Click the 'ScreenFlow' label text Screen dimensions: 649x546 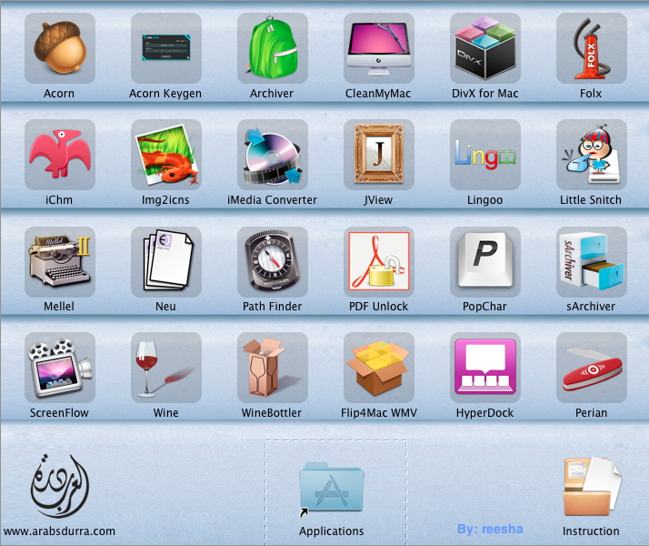tap(59, 413)
